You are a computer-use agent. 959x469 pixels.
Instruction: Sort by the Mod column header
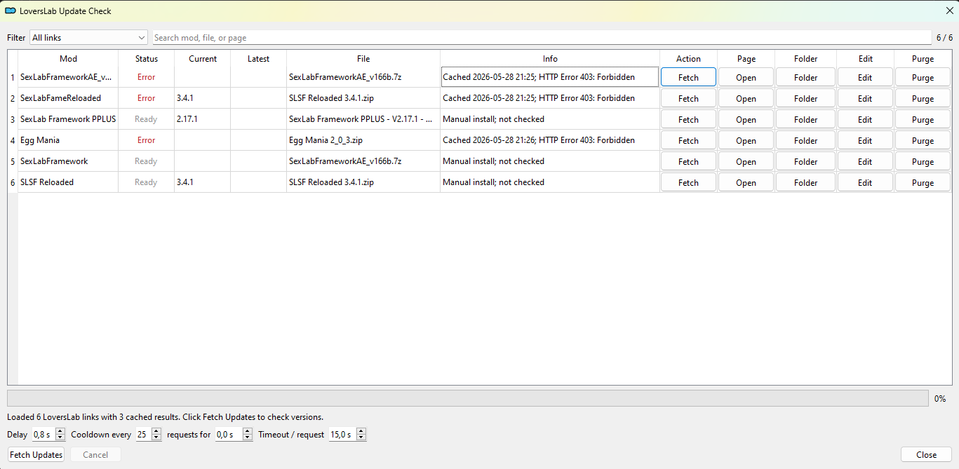(68, 59)
